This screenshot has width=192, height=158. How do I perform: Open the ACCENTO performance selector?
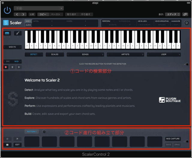[112, 25]
